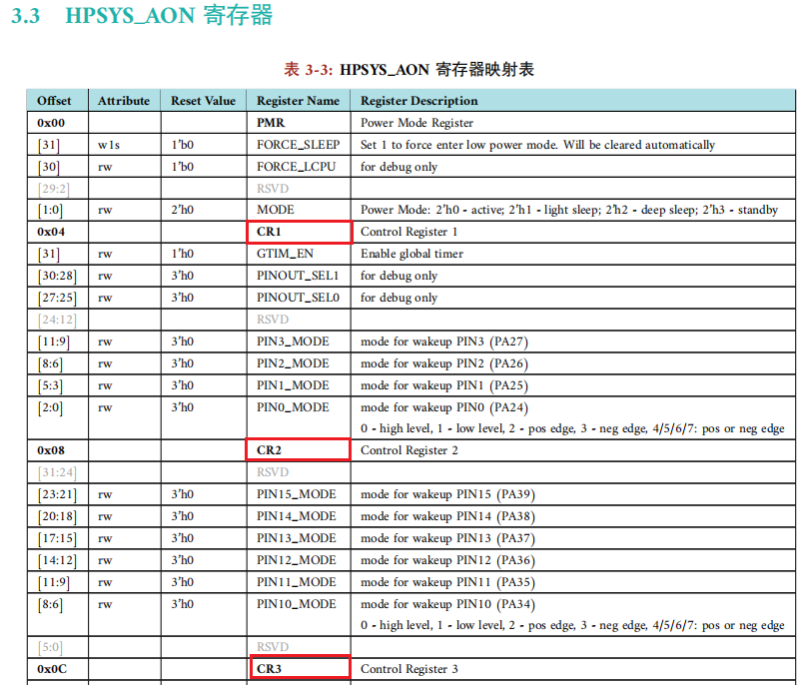Select the "Register Description" column header

pyautogui.click(x=418, y=101)
